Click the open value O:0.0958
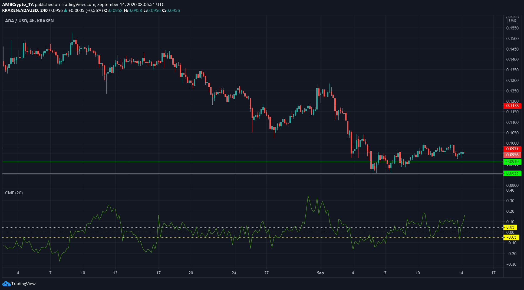This screenshot has height=290, width=524. pos(113,10)
